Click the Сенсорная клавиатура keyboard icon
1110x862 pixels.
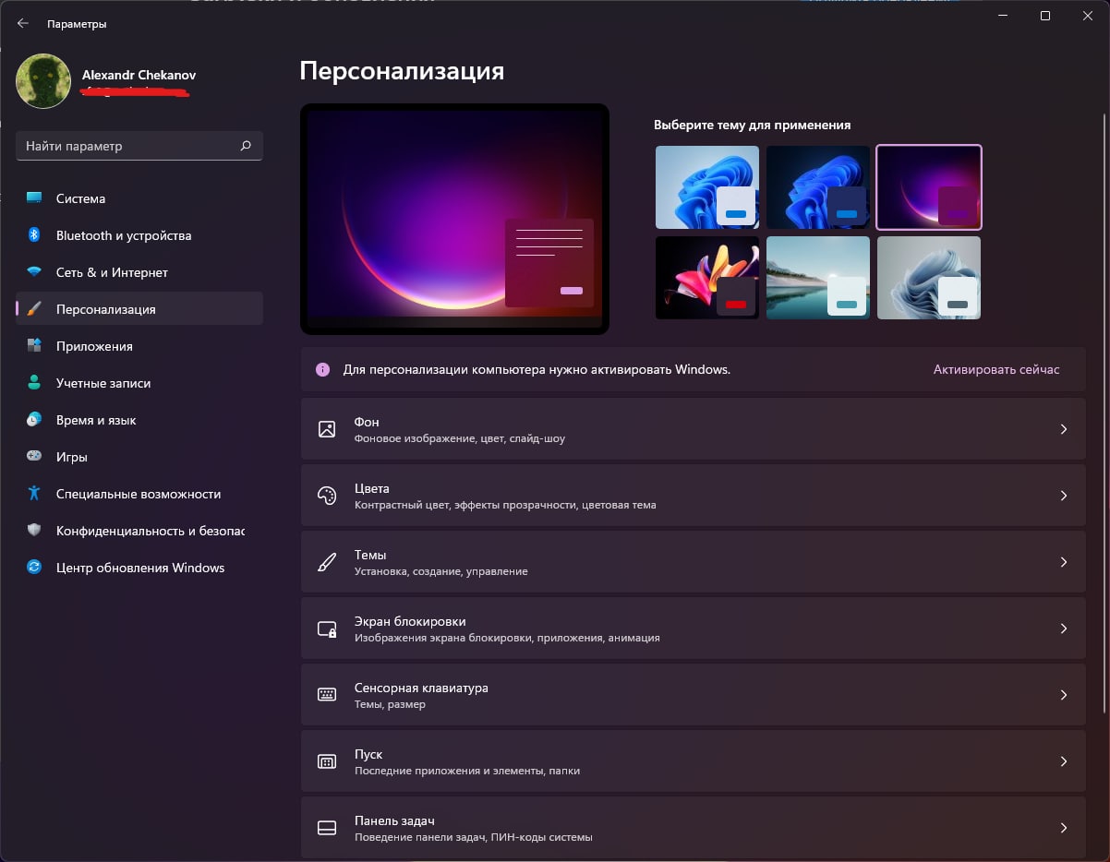point(327,695)
